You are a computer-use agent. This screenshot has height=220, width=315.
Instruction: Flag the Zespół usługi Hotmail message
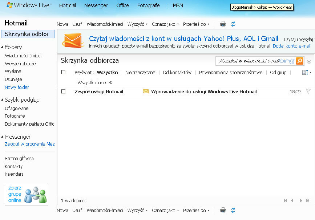tap(308, 91)
